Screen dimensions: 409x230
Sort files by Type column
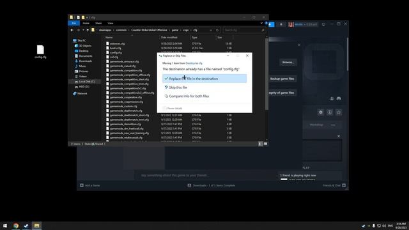pos(194,37)
